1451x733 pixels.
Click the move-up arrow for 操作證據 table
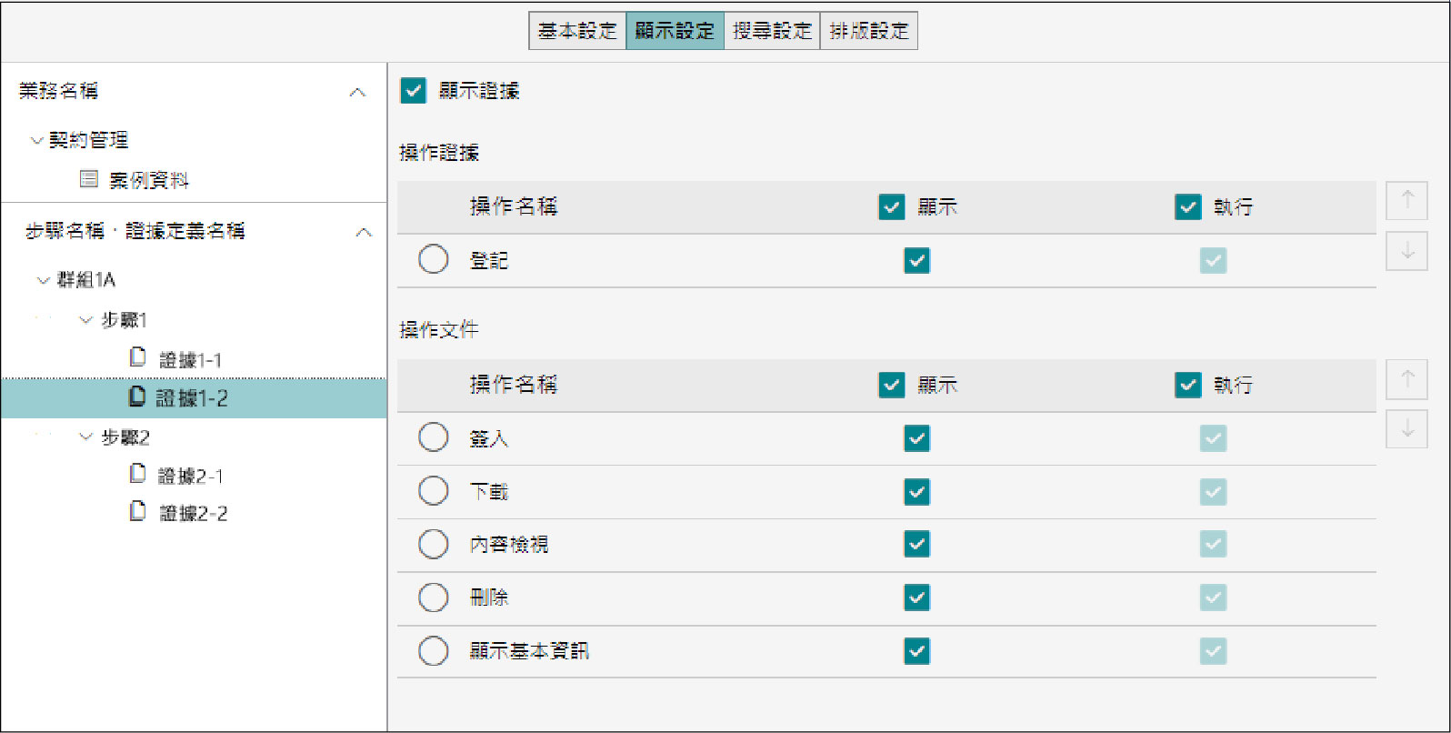pyautogui.click(x=1406, y=200)
